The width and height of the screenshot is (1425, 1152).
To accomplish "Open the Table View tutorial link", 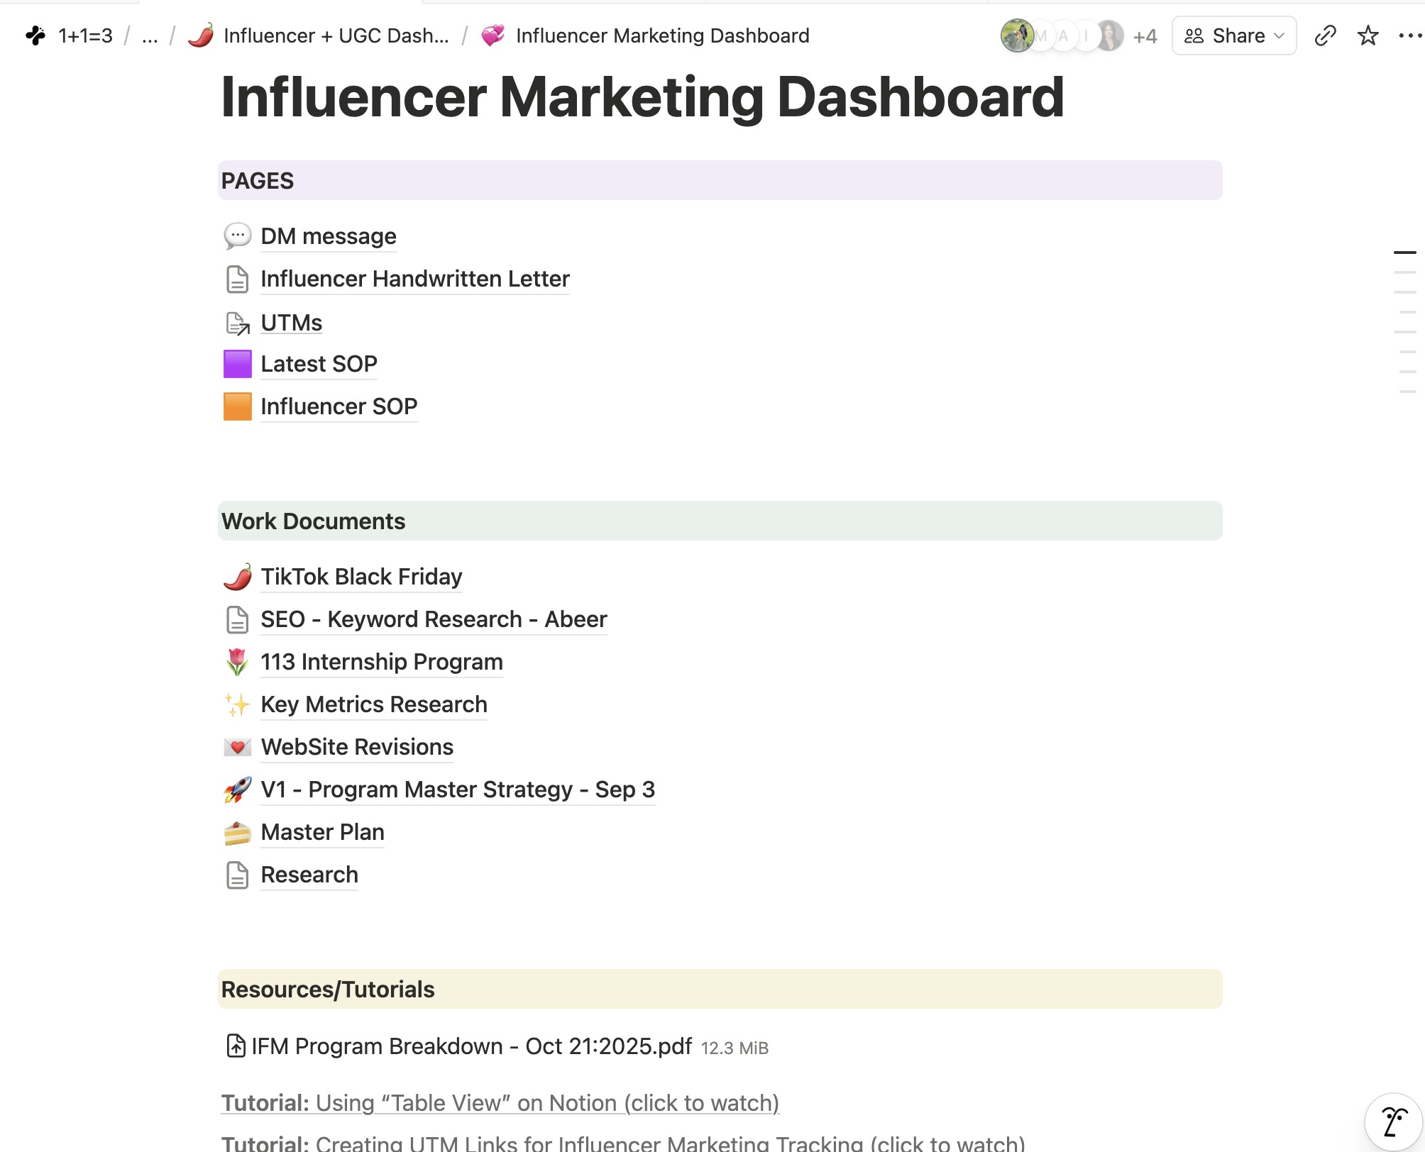I will point(500,1103).
